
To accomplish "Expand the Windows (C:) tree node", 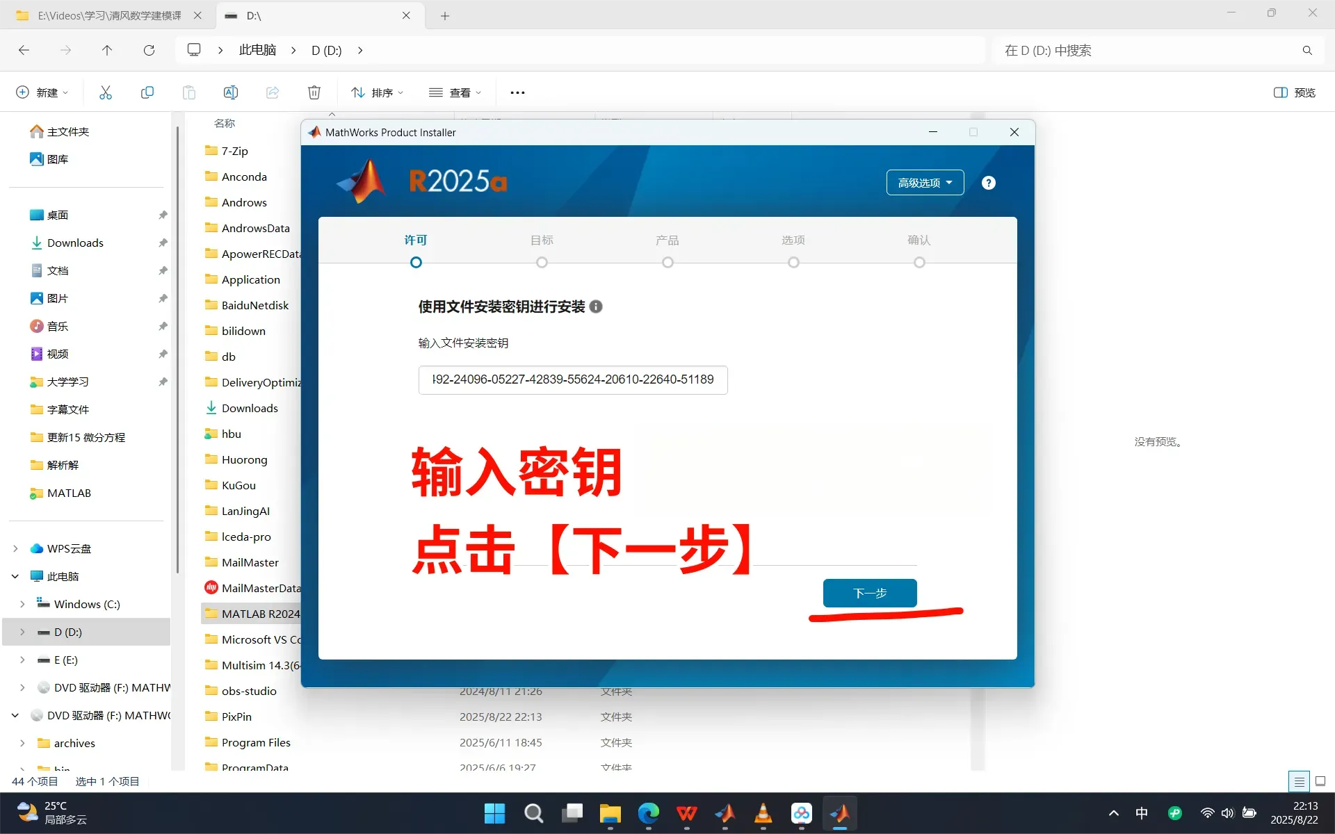I will click(22, 604).
